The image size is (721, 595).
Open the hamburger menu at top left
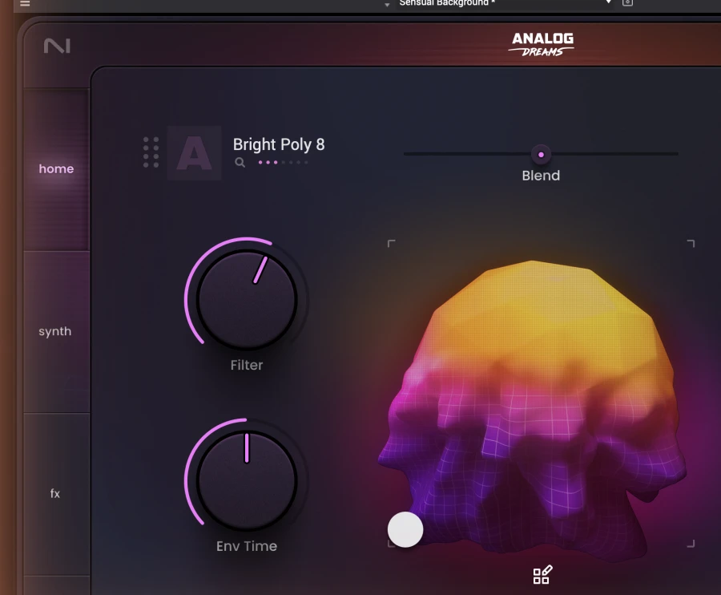click(x=25, y=2)
